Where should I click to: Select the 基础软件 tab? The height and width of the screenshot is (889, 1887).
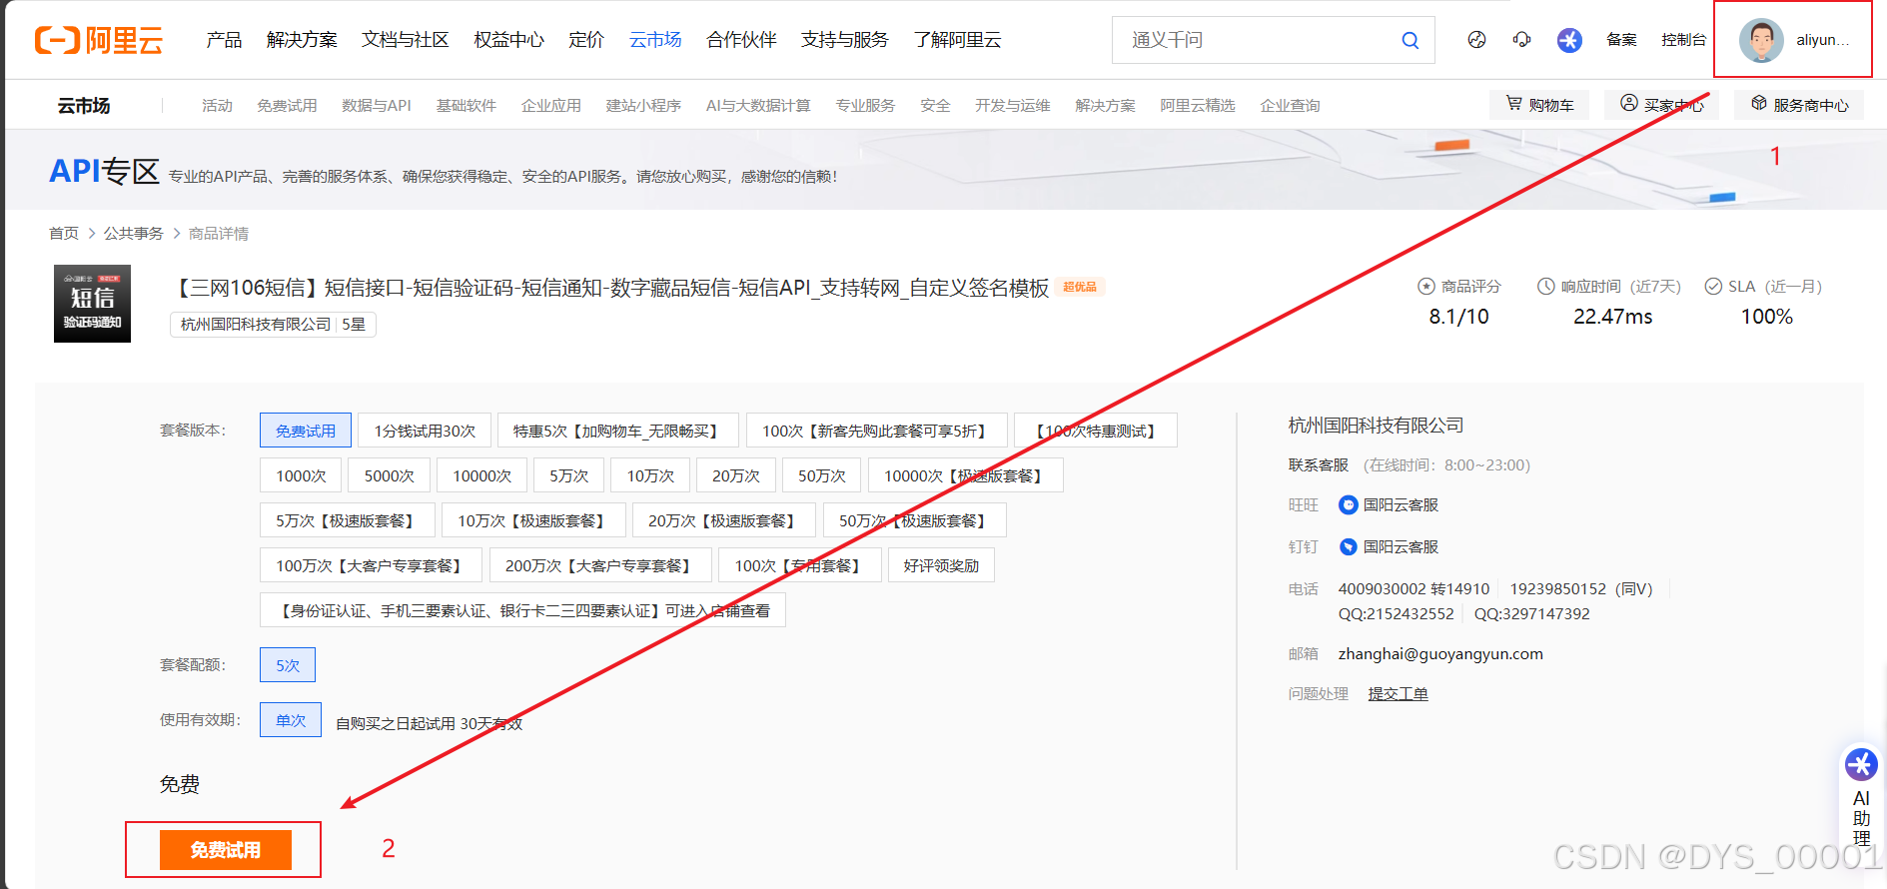(466, 105)
